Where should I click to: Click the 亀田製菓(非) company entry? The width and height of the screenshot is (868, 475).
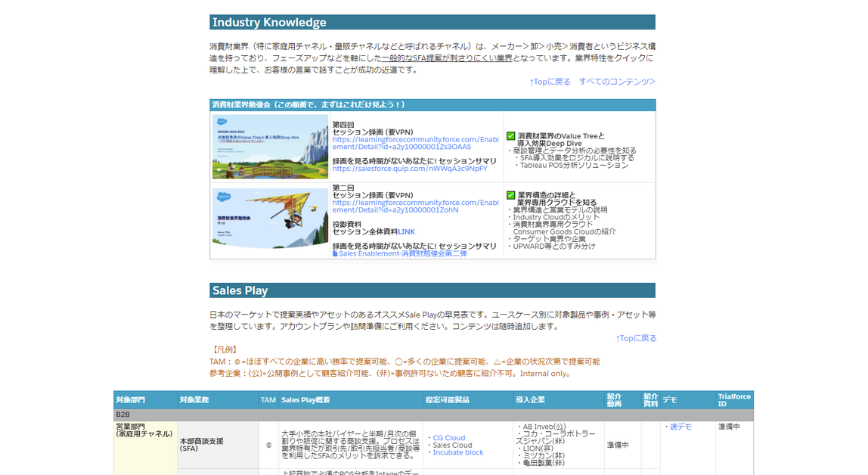(x=543, y=463)
